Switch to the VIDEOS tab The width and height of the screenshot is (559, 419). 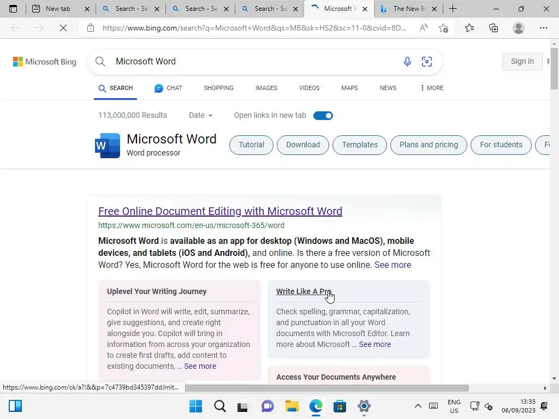tap(309, 88)
